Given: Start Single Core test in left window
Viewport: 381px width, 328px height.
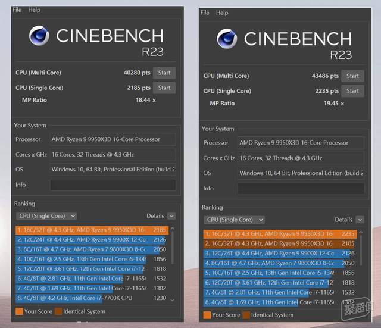Looking at the screenshot, I should (164, 88).
